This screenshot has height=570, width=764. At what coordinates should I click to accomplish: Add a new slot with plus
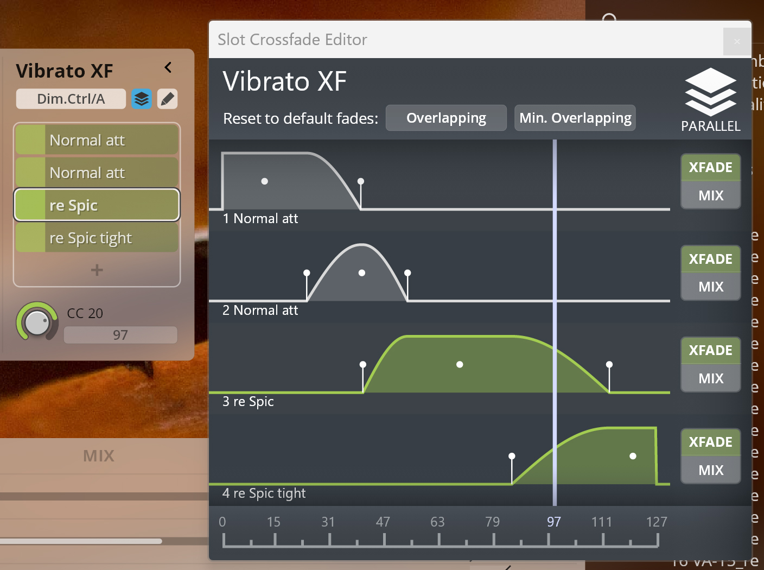tap(97, 270)
